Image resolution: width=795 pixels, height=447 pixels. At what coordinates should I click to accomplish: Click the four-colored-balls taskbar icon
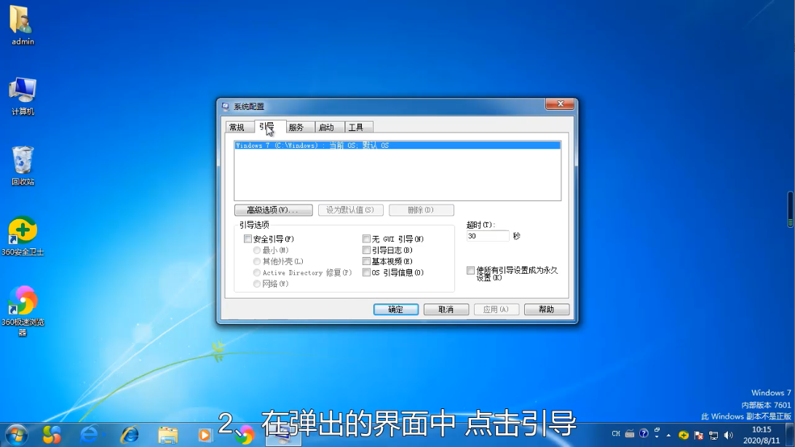[x=52, y=435]
